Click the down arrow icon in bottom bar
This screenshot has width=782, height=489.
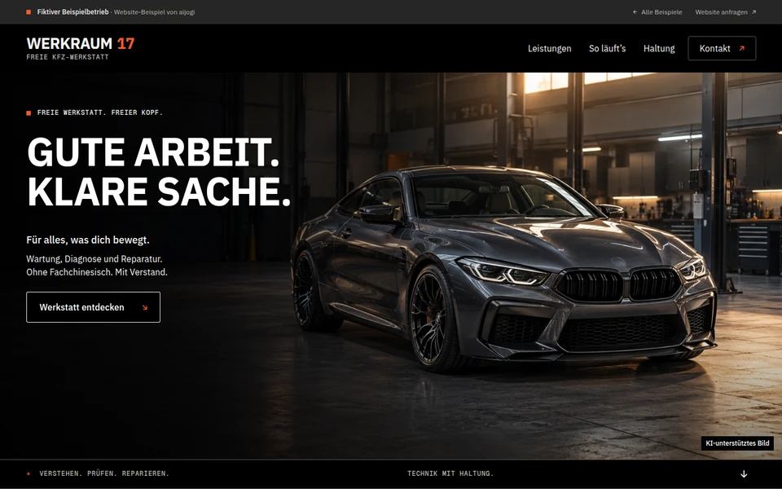click(x=744, y=474)
